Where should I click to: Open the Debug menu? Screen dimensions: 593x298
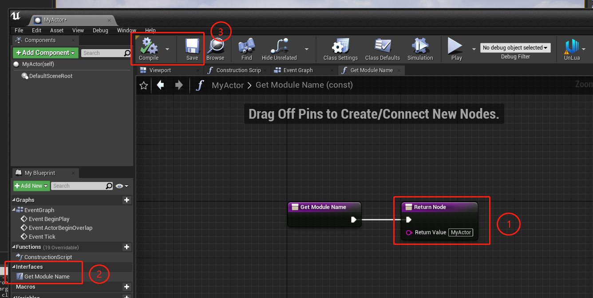(100, 31)
